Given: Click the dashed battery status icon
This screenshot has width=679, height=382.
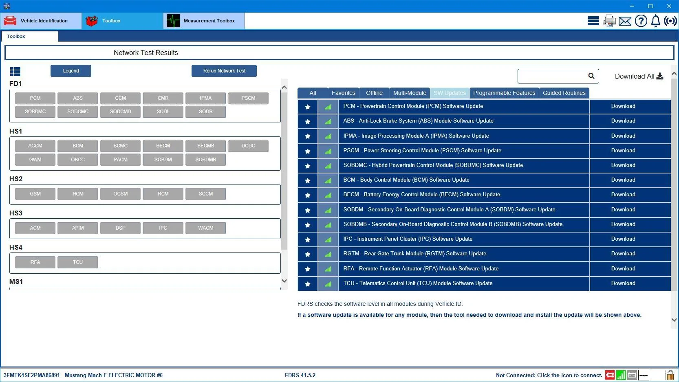Looking at the screenshot, I should tap(644, 375).
